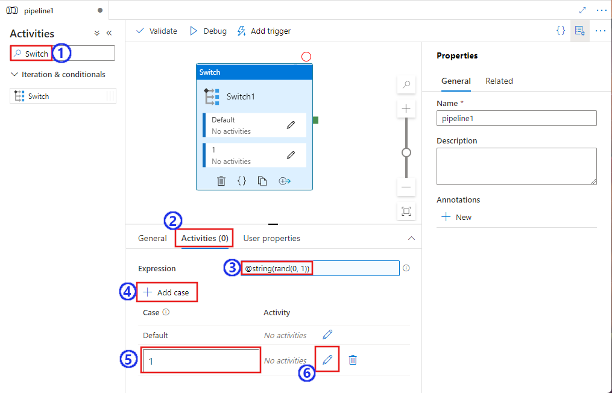Click the magnifier search icon on canvas

tap(406, 85)
